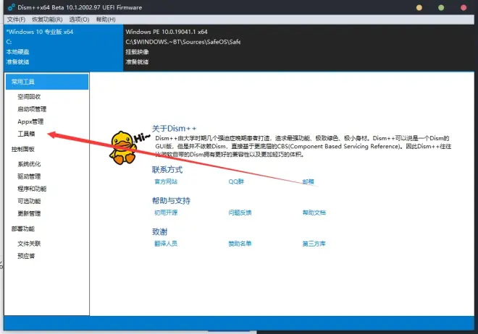This screenshot has height=334, width=478.
Task: Open the 帮助文档 link
Action: tap(314, 213)
